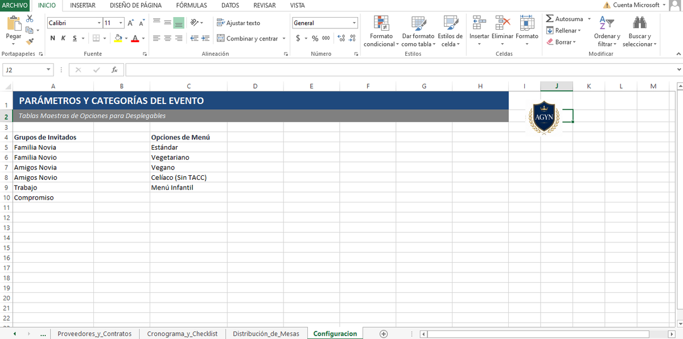Switch to the FÓRMULAS tab
The image size is (683, 339).
(x=191, y=5)
